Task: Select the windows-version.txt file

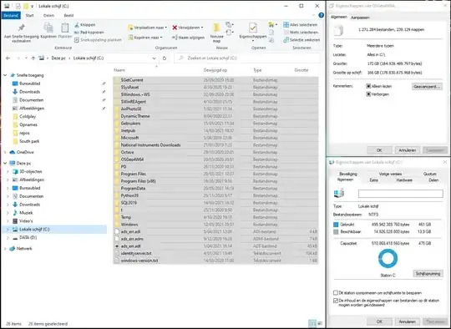Action: [x=215, y=261]
